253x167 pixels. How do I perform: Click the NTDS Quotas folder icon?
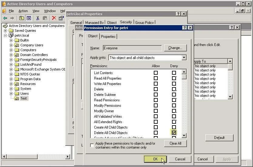tap(17, 74)
